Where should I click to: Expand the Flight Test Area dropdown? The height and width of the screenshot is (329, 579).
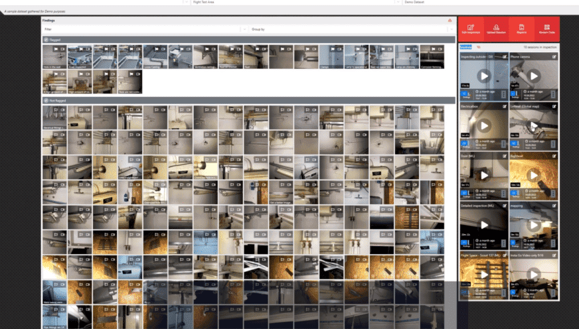(398, 2)
